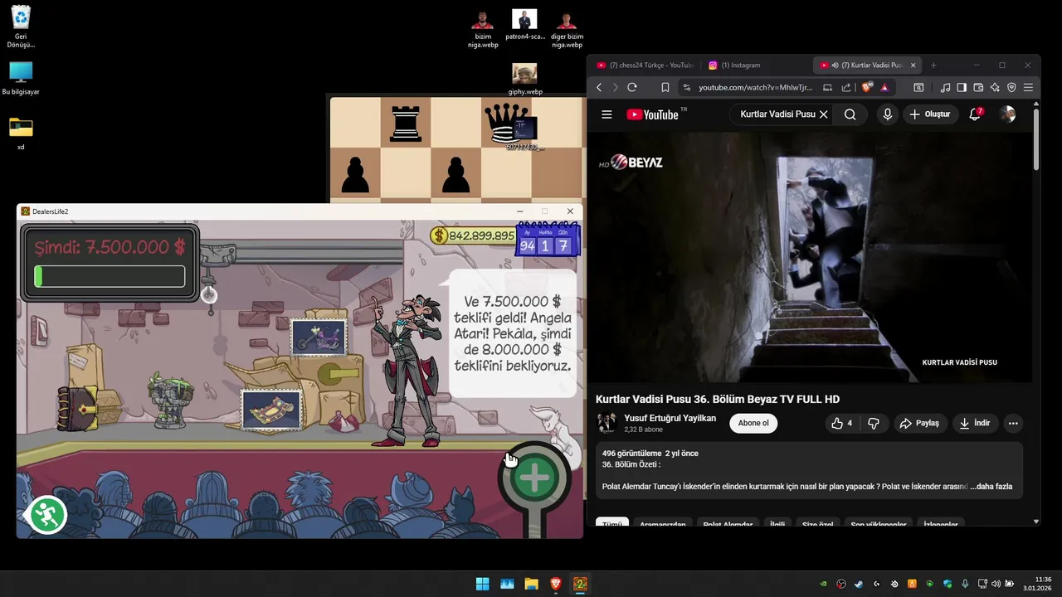Click the YouTube video player
The image size is (1062, 597).
coord(809,258)
